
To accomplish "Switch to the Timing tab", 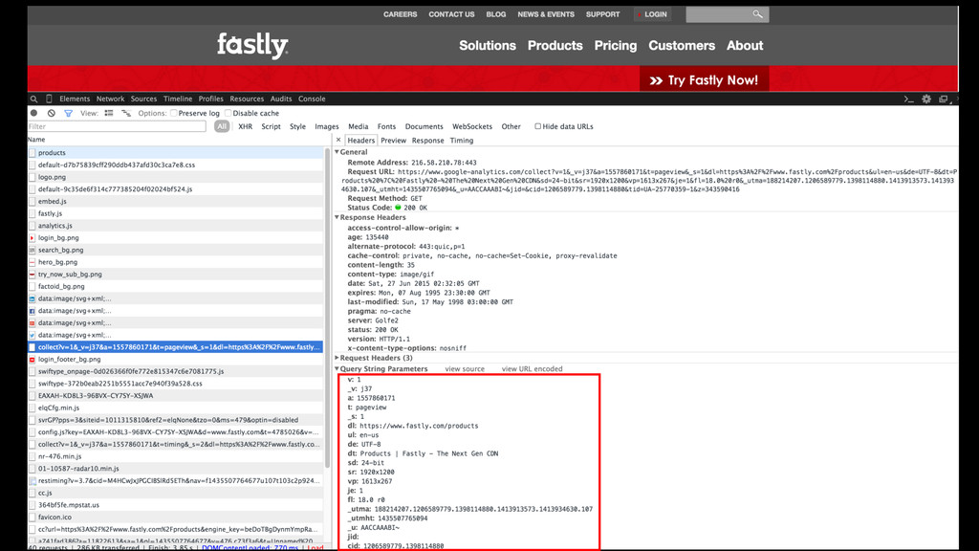I will pyautogui.click(x=462, y=141).
